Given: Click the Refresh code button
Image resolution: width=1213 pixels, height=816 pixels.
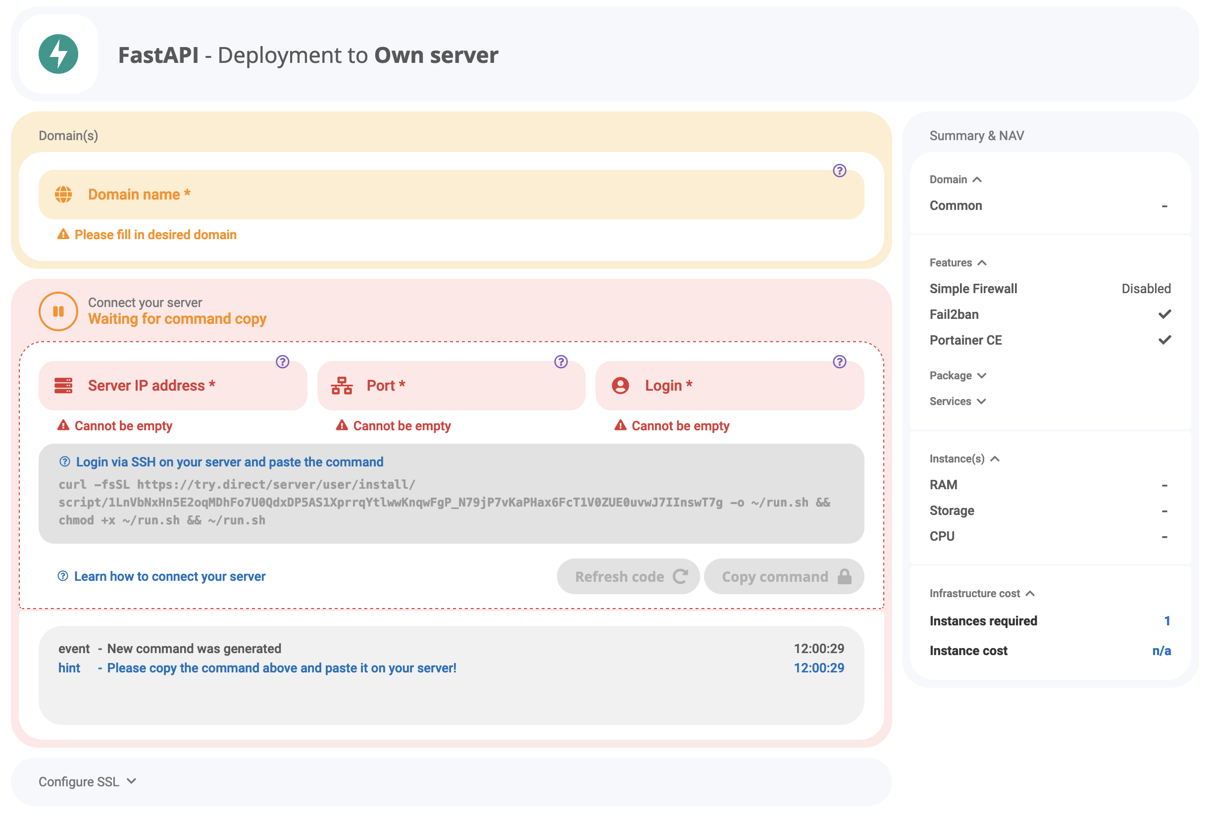Looking at the screenshot, I should [628, 577].
